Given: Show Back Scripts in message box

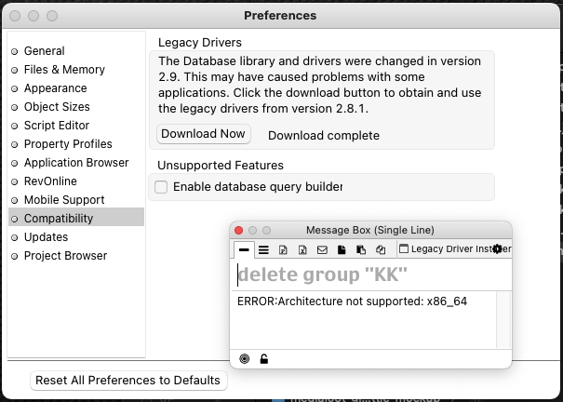Looking at the screenshot, I should tap(361, 249).
